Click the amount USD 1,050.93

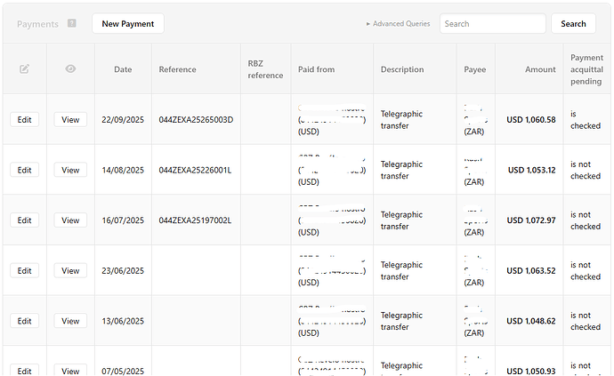[531, 371]
